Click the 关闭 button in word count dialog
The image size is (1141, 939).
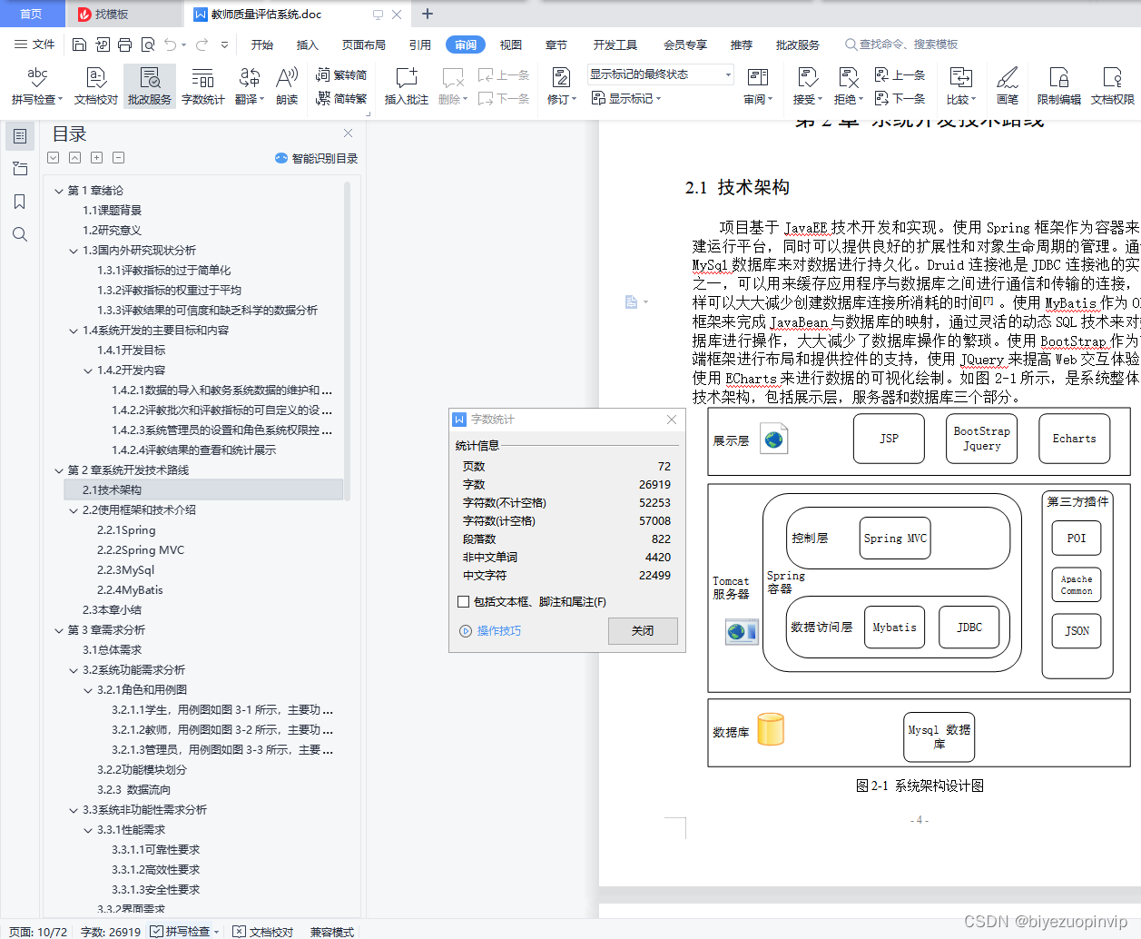(643, 630)
